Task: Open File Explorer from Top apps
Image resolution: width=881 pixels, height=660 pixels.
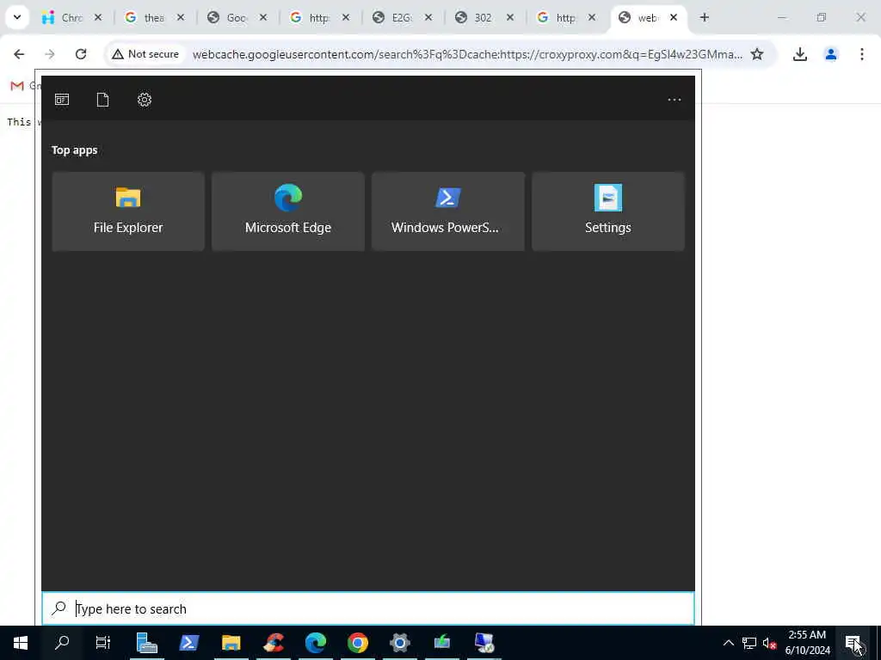Action: [x=128, y=211]
